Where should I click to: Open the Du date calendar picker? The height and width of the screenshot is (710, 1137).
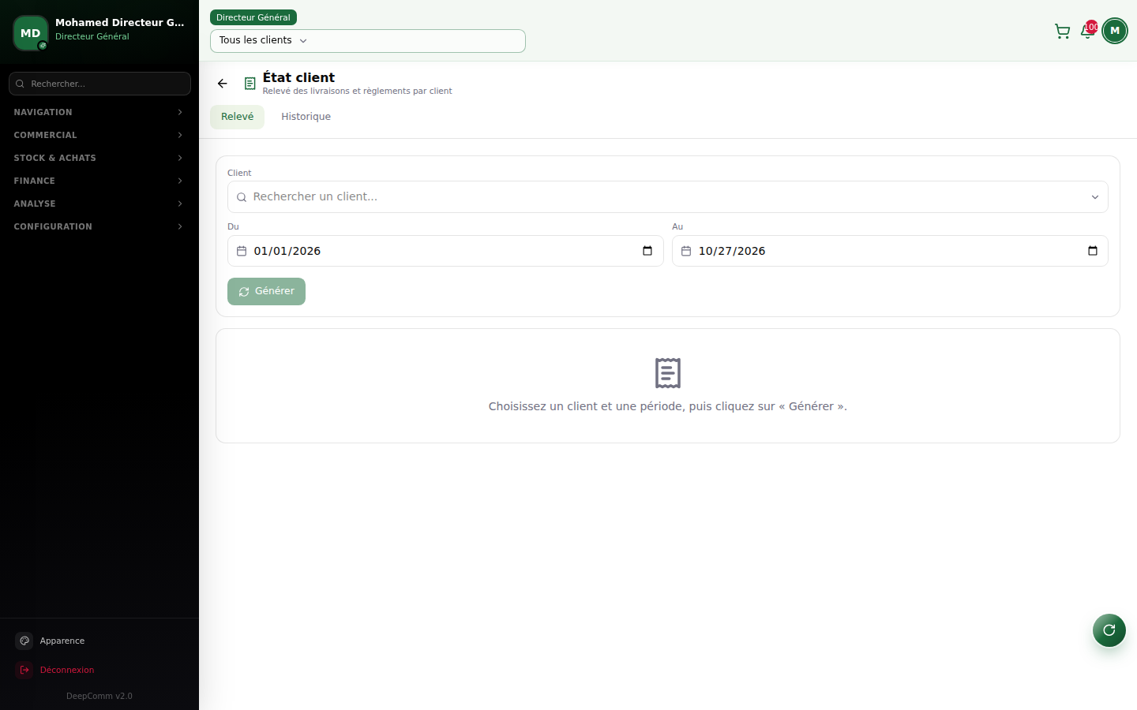[647, 251]
